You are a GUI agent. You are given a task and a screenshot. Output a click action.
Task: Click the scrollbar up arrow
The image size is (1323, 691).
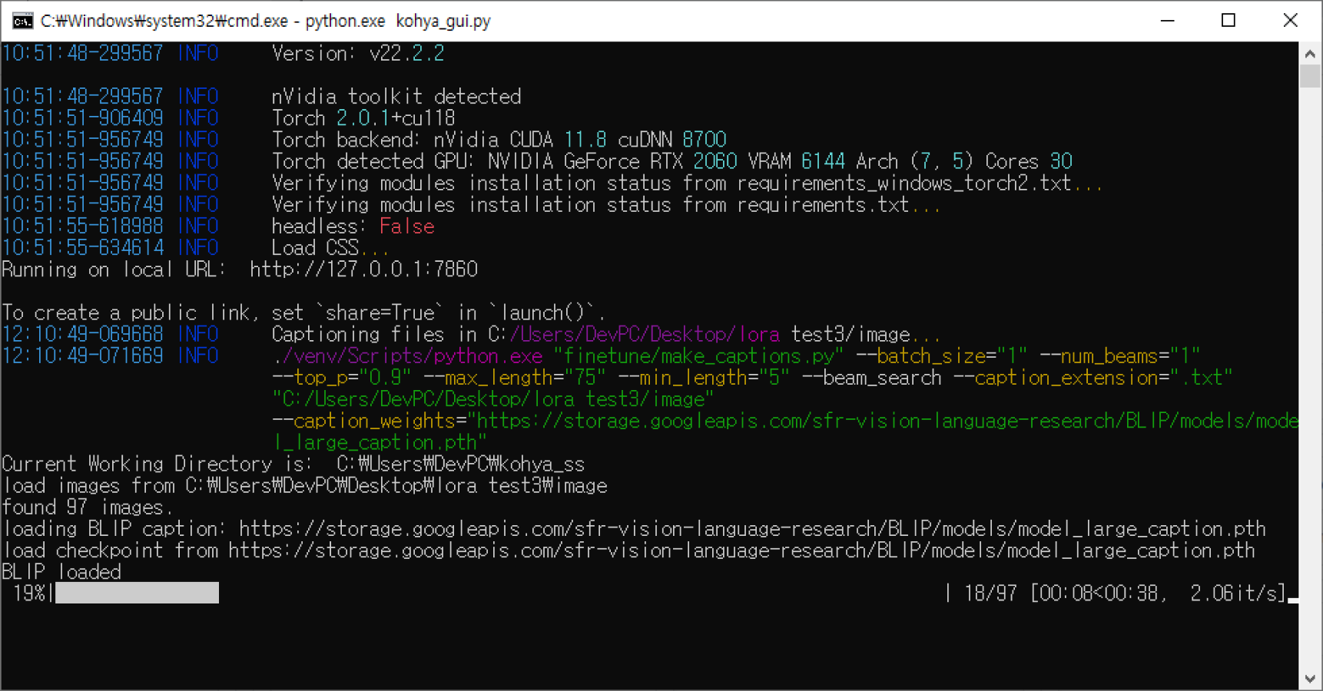coord(1310,54)
